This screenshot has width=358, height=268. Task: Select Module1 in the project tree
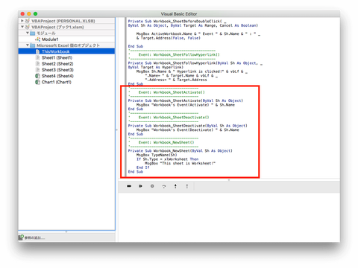point(50,39)
